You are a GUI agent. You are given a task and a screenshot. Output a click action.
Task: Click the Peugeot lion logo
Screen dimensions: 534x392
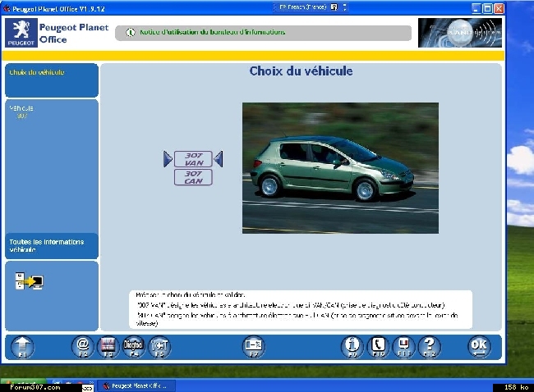coord(21,33)
